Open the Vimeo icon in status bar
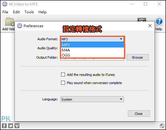Viewport: 166px width, 130px height. (17, 126)
